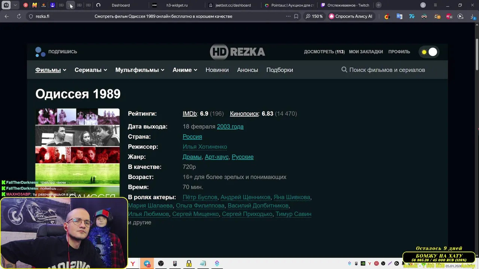Follow the Кинопоиск rating link
The image size is (479, 269).
coord(244,114)
